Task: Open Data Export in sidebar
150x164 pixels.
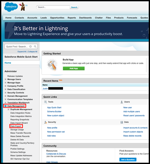Action: point(16,126)
